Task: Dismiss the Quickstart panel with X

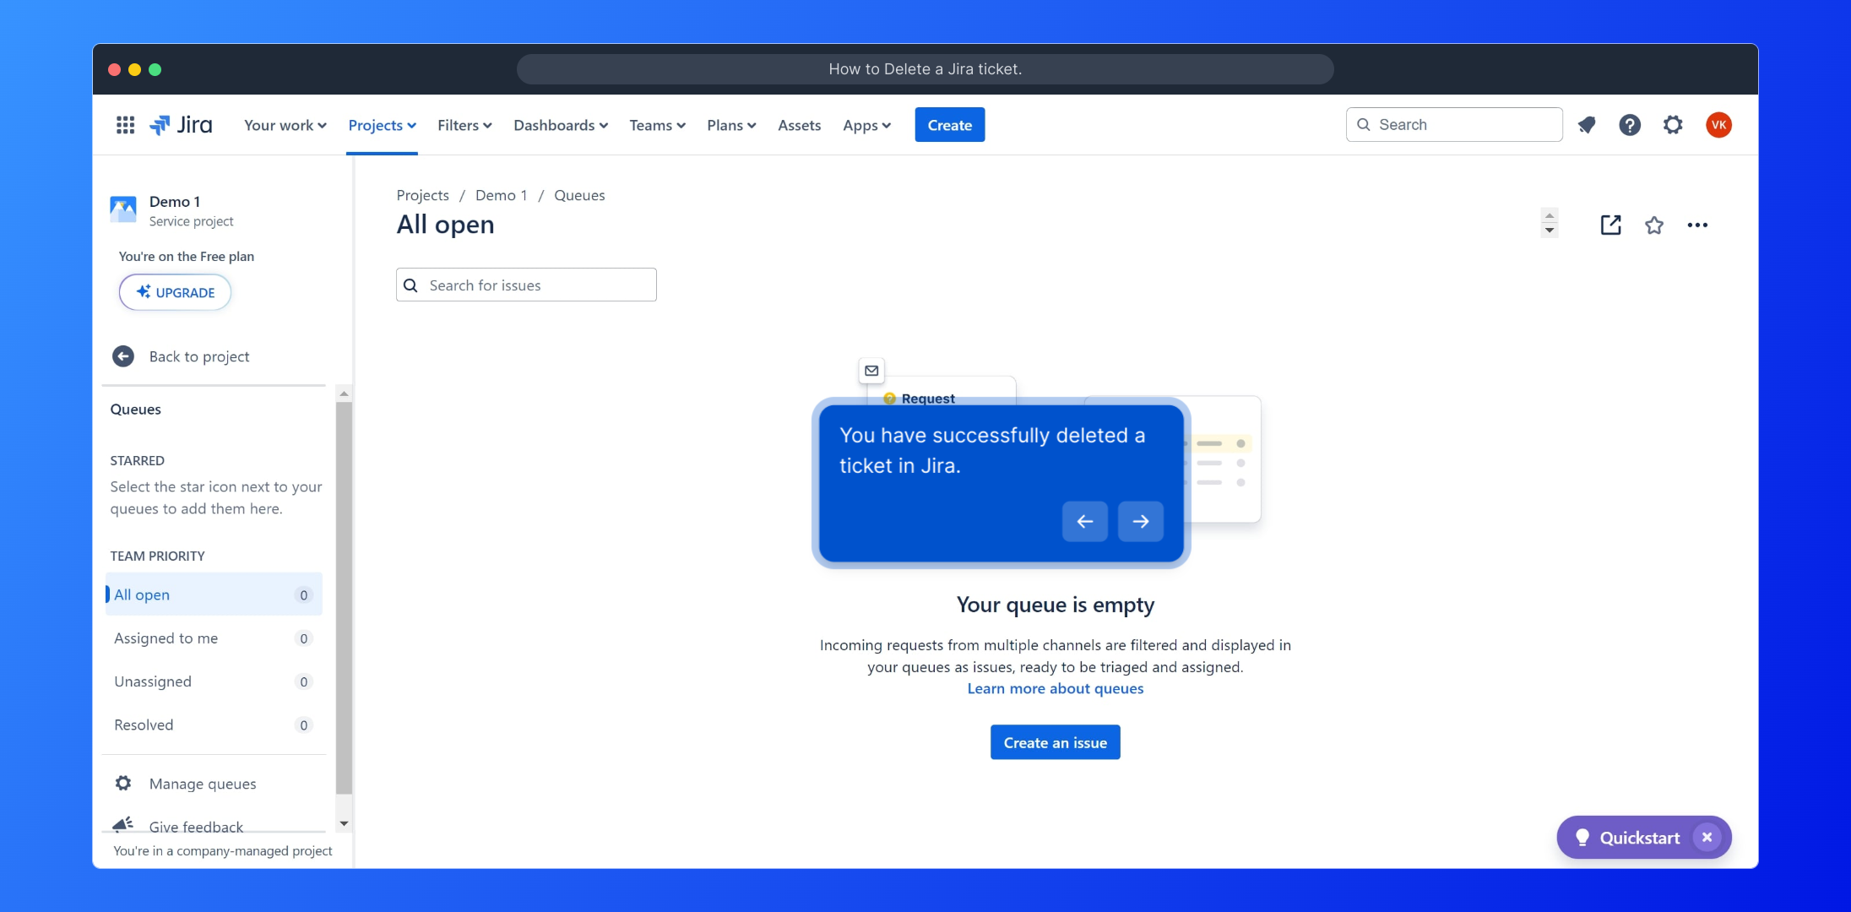Action: (1707, 837)
